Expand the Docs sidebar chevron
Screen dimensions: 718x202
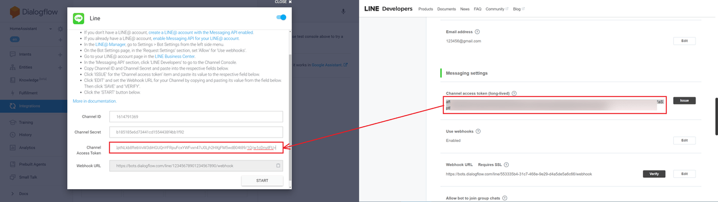click(x=13, y=194)
